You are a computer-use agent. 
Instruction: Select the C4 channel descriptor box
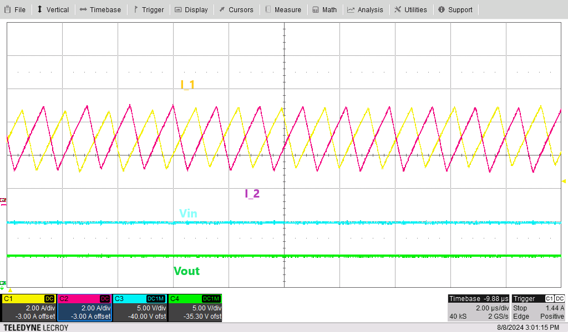tap(195, 308)
